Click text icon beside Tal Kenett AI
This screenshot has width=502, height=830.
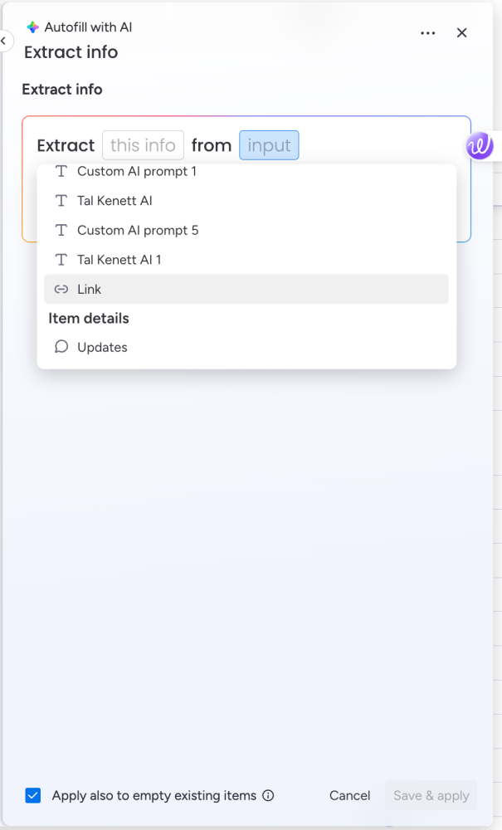click(x=61, y=201)
